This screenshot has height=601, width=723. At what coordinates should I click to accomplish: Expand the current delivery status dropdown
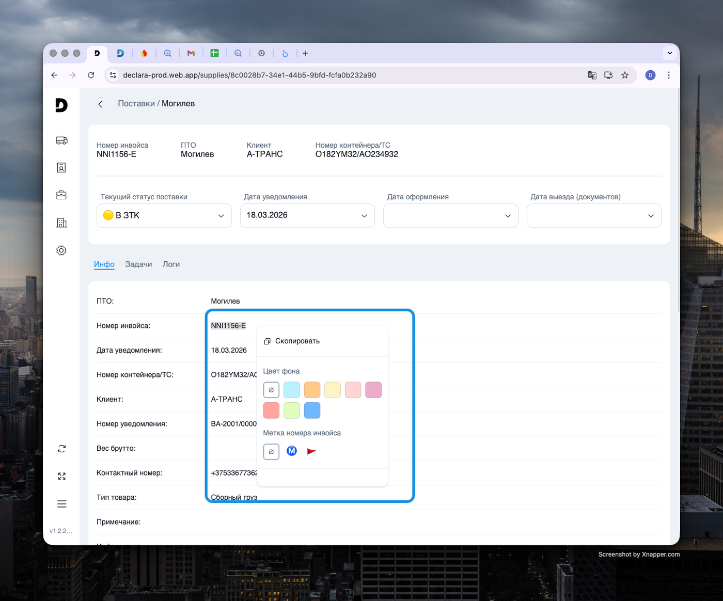(164, 216)
